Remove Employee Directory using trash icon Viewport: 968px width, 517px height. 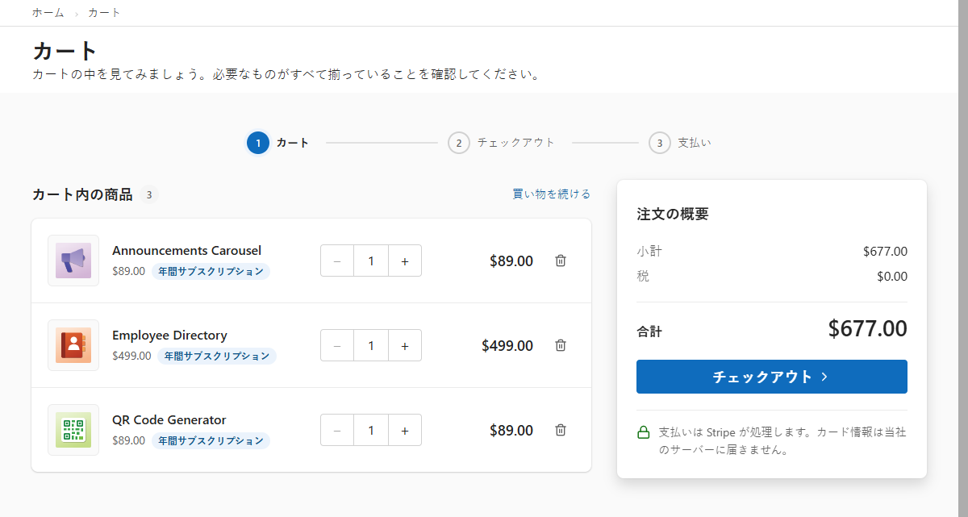coord(561,345)
